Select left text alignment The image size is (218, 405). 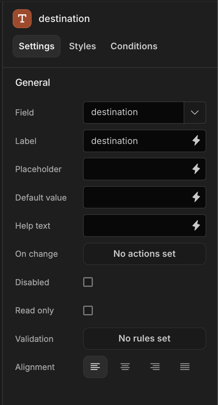click(x=95, y=367)
